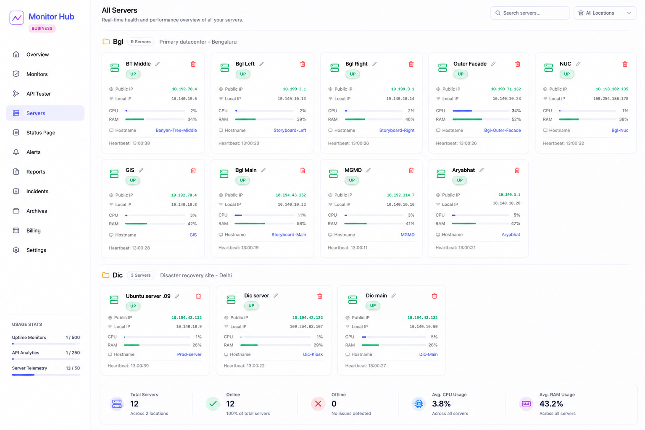Image resolution: width=645 pixels, height=430 pixels.
Task: Delete the BT Middle server
Action: [x=193, y=64]
